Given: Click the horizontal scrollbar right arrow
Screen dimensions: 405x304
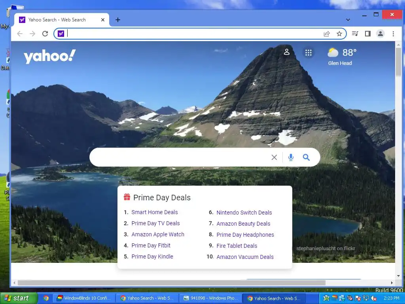Looking at the screenshot, I should point(392,283).
